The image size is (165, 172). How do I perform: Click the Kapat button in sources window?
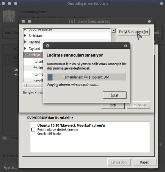point(144,162)
